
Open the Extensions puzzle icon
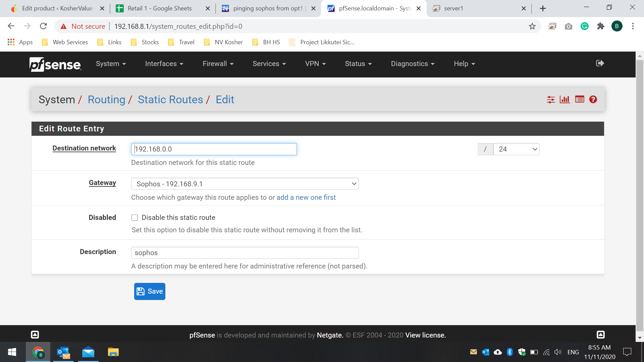click(601, 26)
